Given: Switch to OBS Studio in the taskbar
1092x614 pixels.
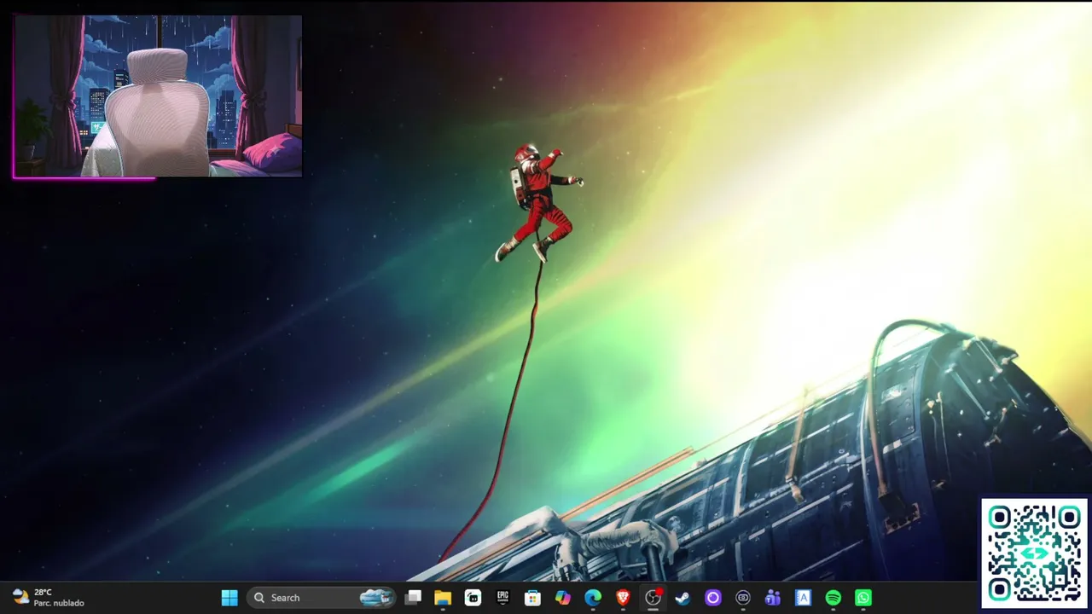Looking at the screenshot, I should point(653,598).
